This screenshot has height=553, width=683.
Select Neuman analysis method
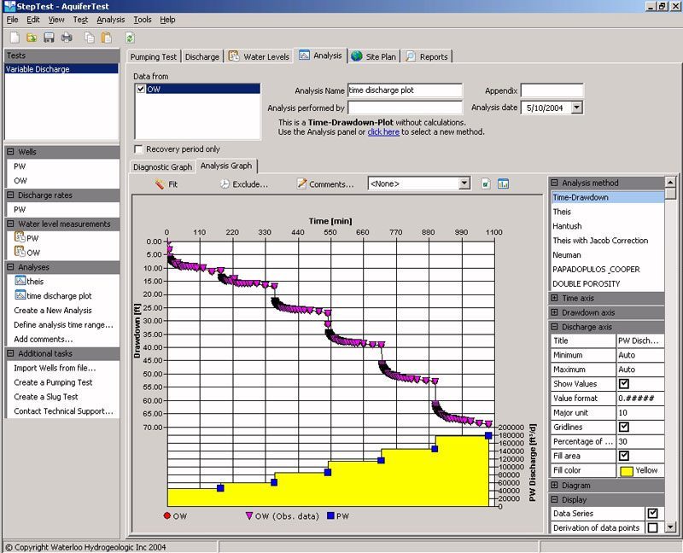coord(608,254)
